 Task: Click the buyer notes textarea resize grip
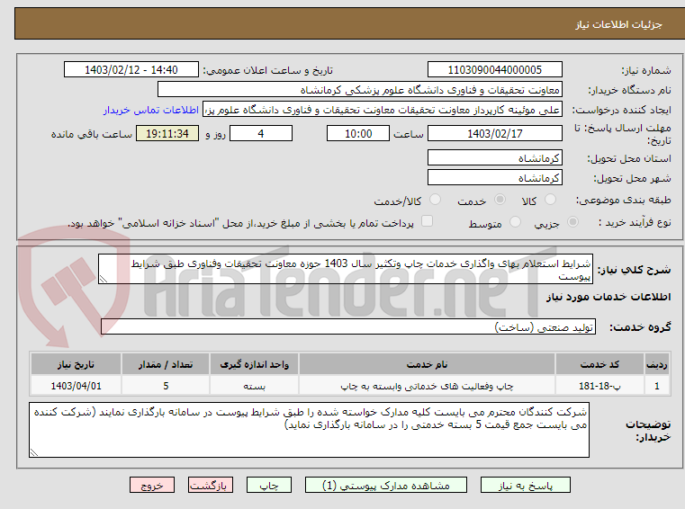tap(33, 452)
